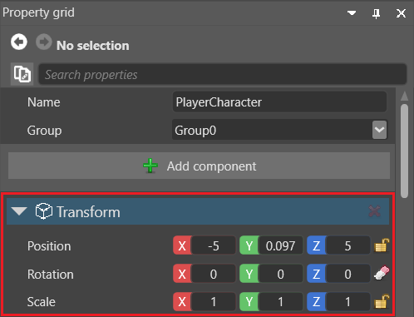This screenshot has height=317, width=414.
Task: Click the Property grid panel title
Action: pos(38,12)
